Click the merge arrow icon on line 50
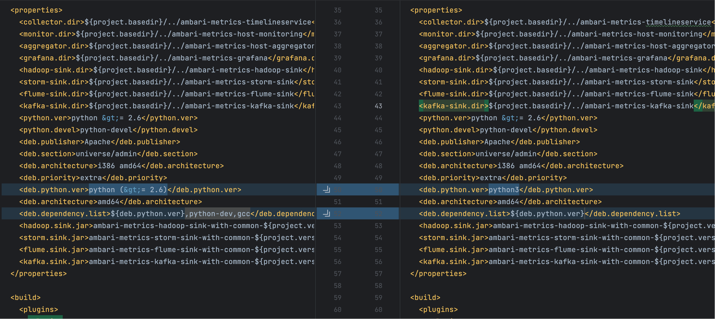The image size is (715, 319). coord(326,190)
